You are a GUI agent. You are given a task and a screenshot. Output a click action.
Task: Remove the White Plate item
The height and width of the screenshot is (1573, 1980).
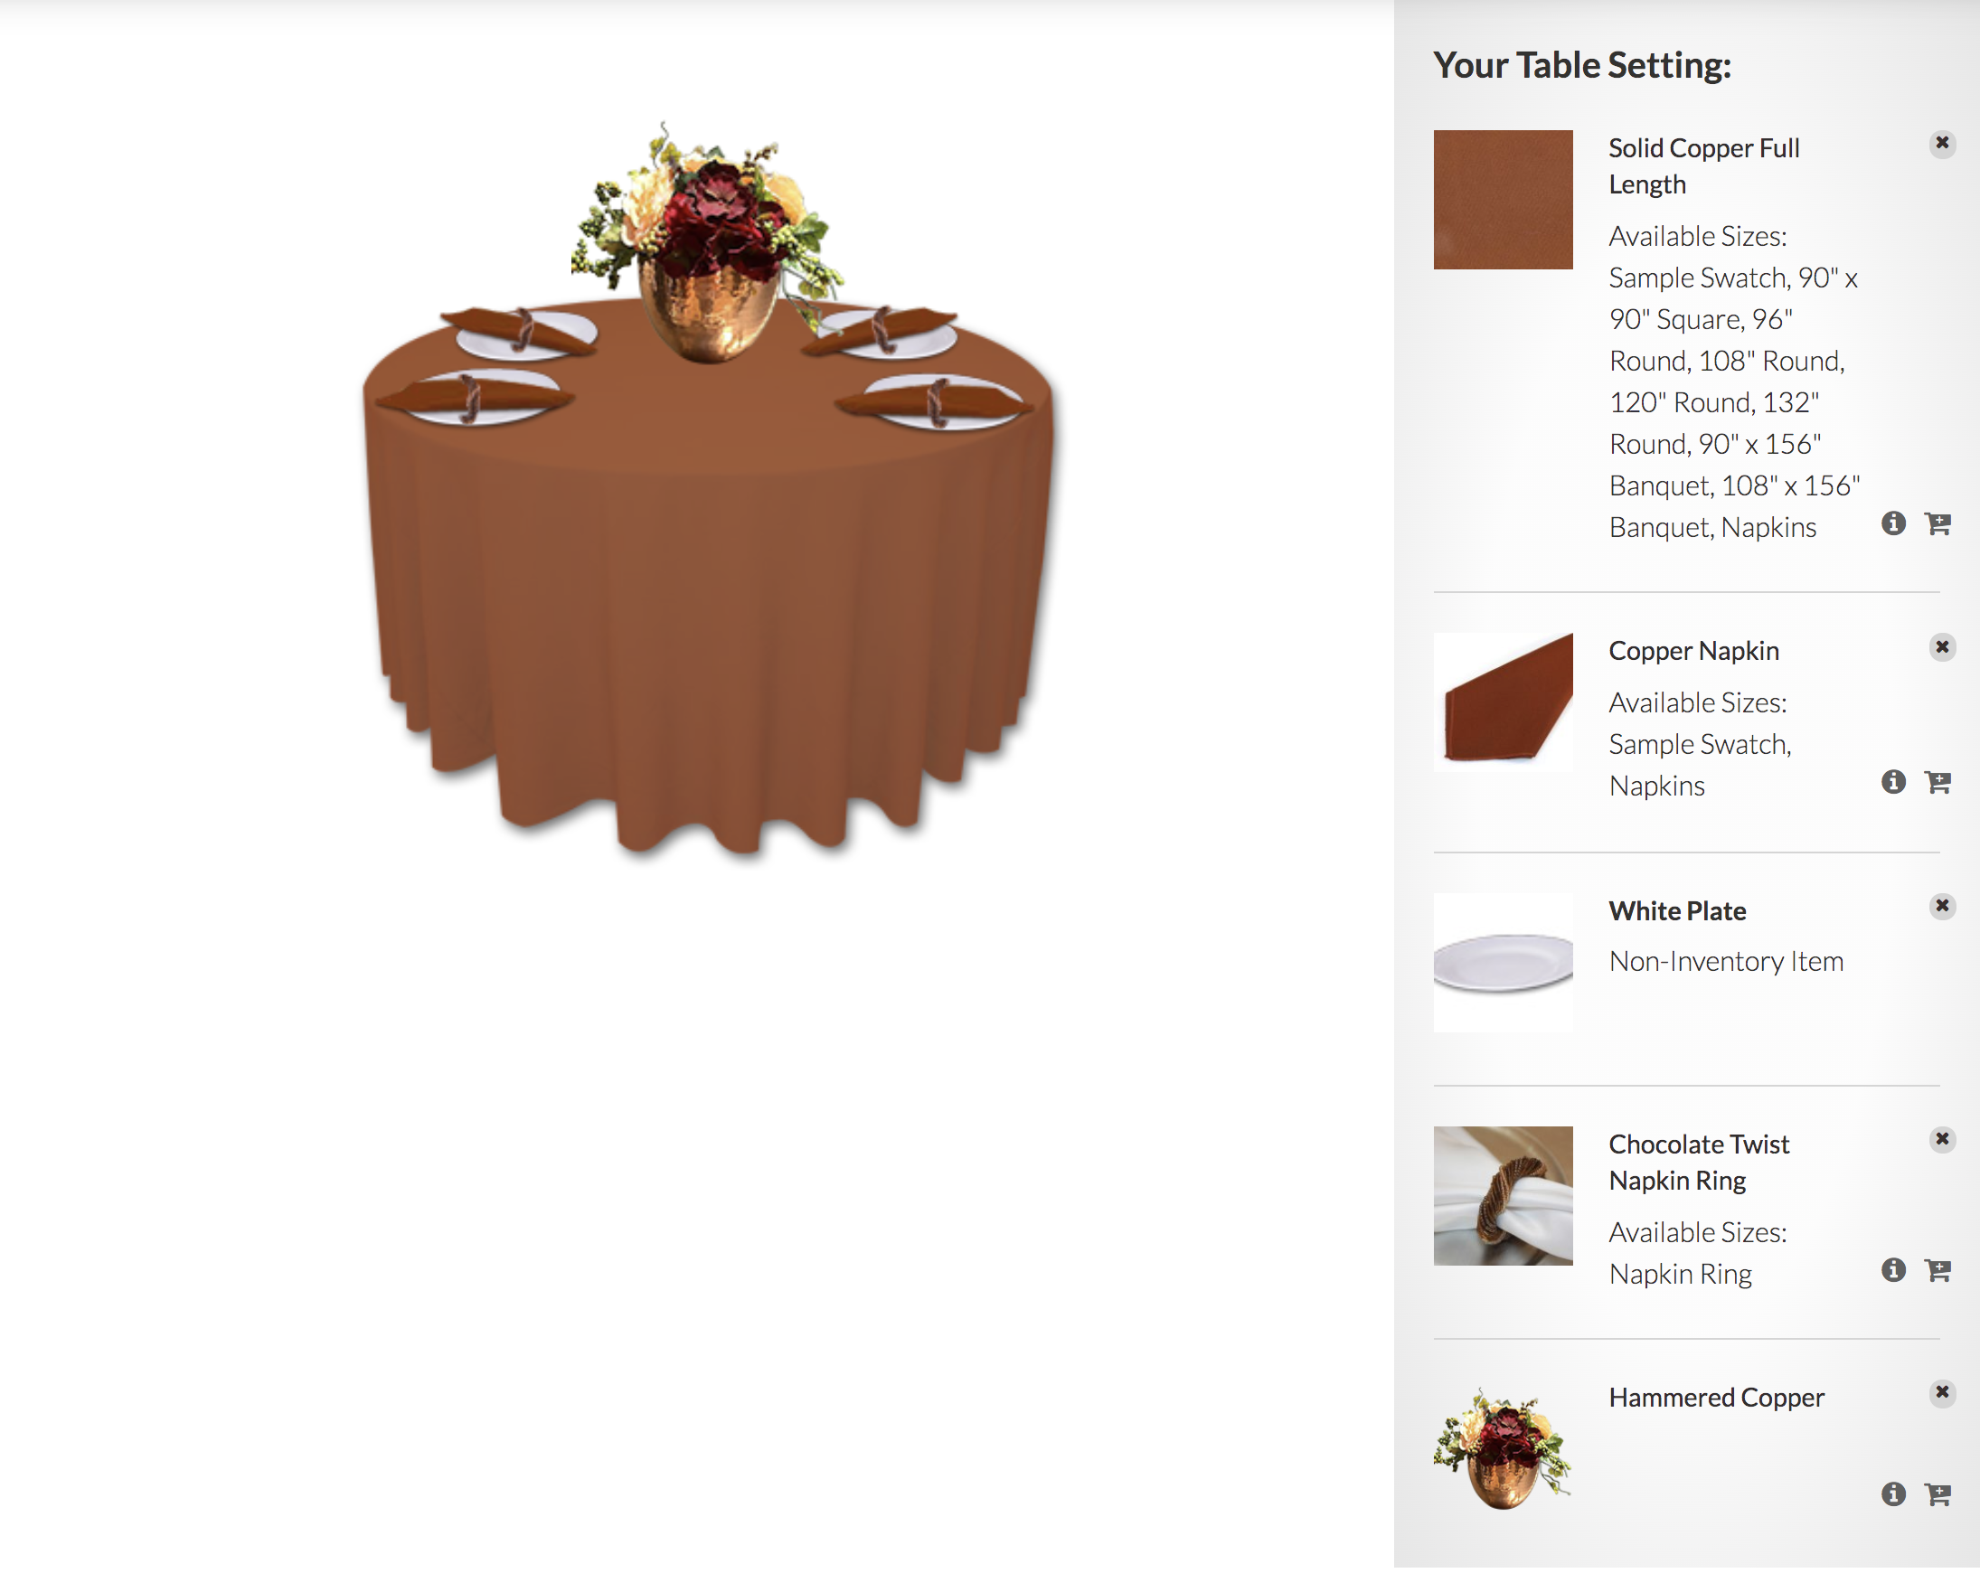click(1941, 907)
